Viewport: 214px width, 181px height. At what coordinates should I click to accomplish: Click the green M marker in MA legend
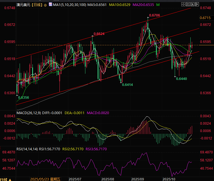[x=158, y=5]
